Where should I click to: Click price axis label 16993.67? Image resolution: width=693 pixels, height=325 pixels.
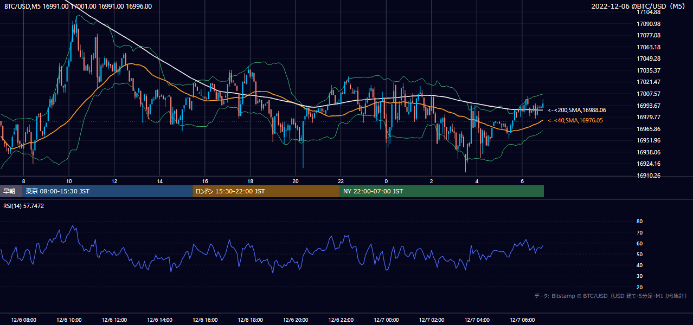[648, 106]
